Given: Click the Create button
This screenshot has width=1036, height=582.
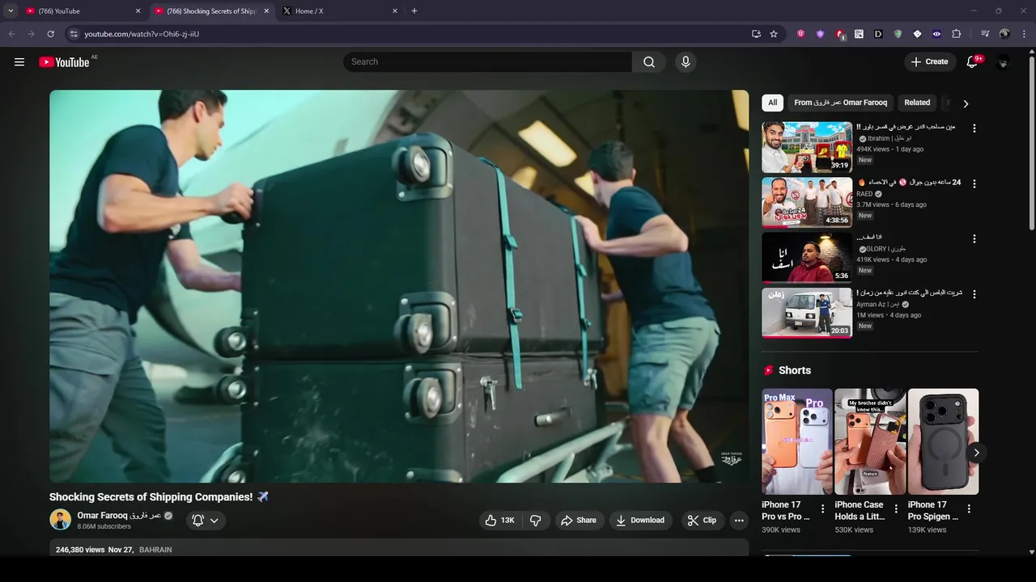Looking at the screenshot, I should tap(929, 62).
